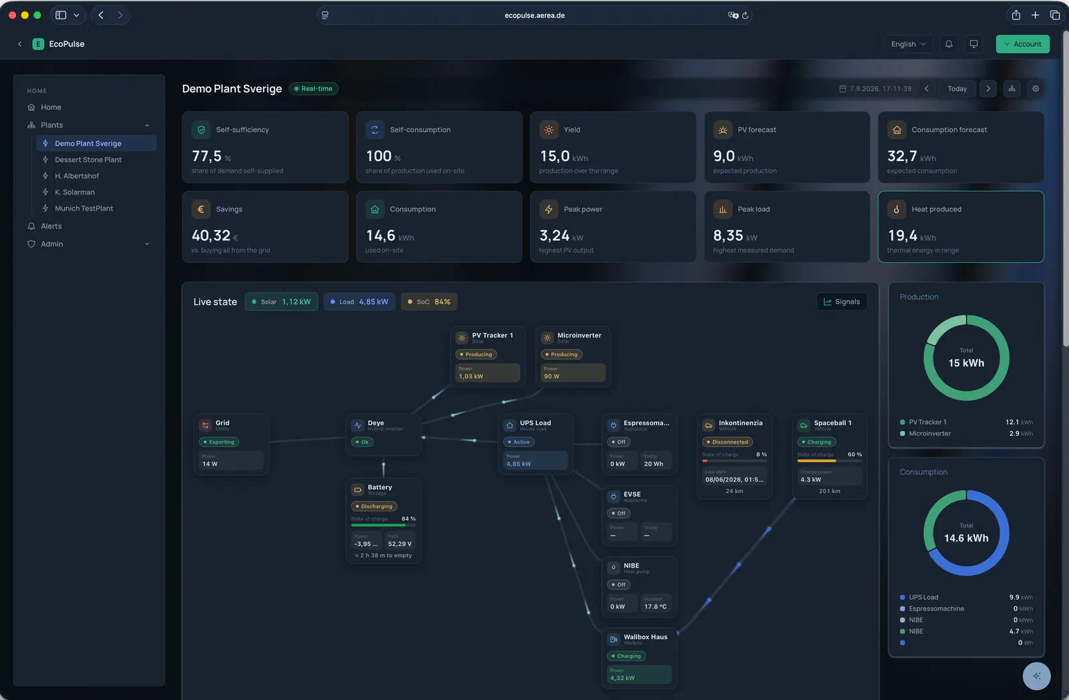Click the Heat produced flame icon
Image resolution: width=1069 pixels, height=700 pixels.
pyautogui.click(x=897, y=209)
